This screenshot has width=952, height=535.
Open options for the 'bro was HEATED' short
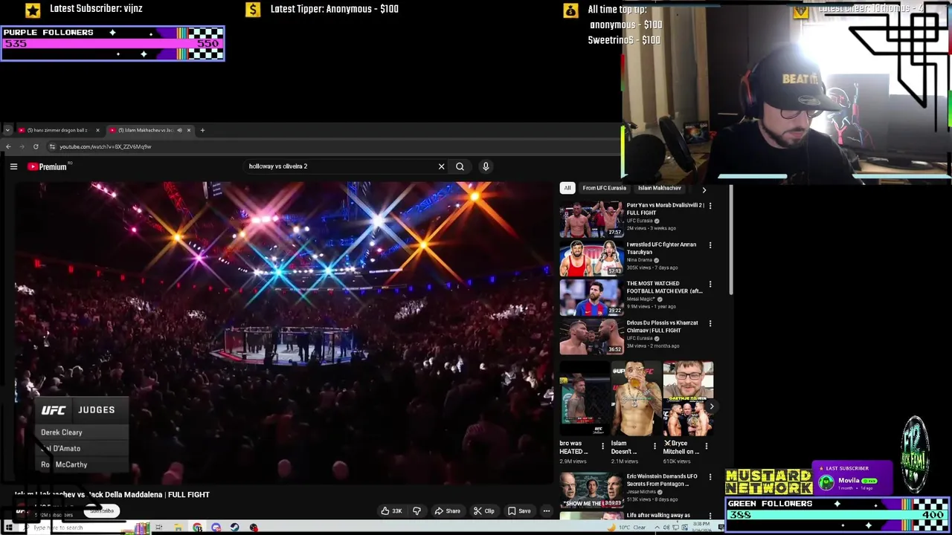coord(604,446)
